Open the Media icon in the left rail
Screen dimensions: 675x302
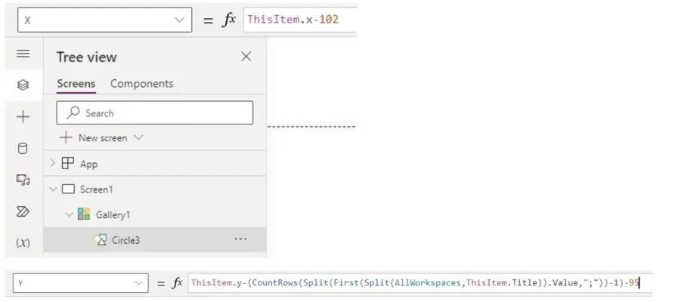tap(23, 180)
